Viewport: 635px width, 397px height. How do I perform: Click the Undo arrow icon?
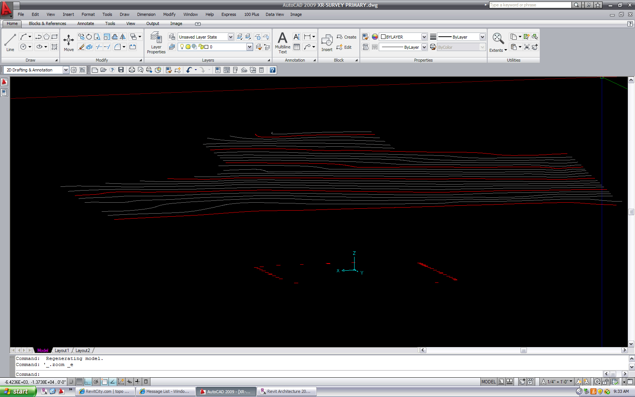(x=189, y=70)
